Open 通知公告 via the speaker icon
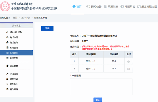 click(x=88, y=6)
